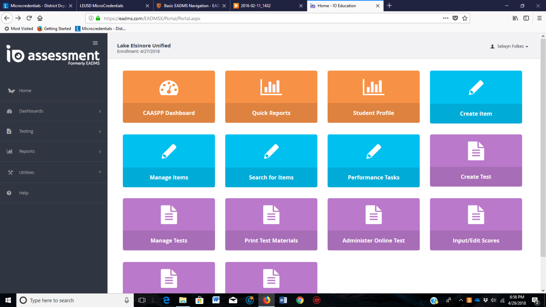Screen dimensions: 546x307
Task: Bookmark this page with star icon
Action: 465,18
